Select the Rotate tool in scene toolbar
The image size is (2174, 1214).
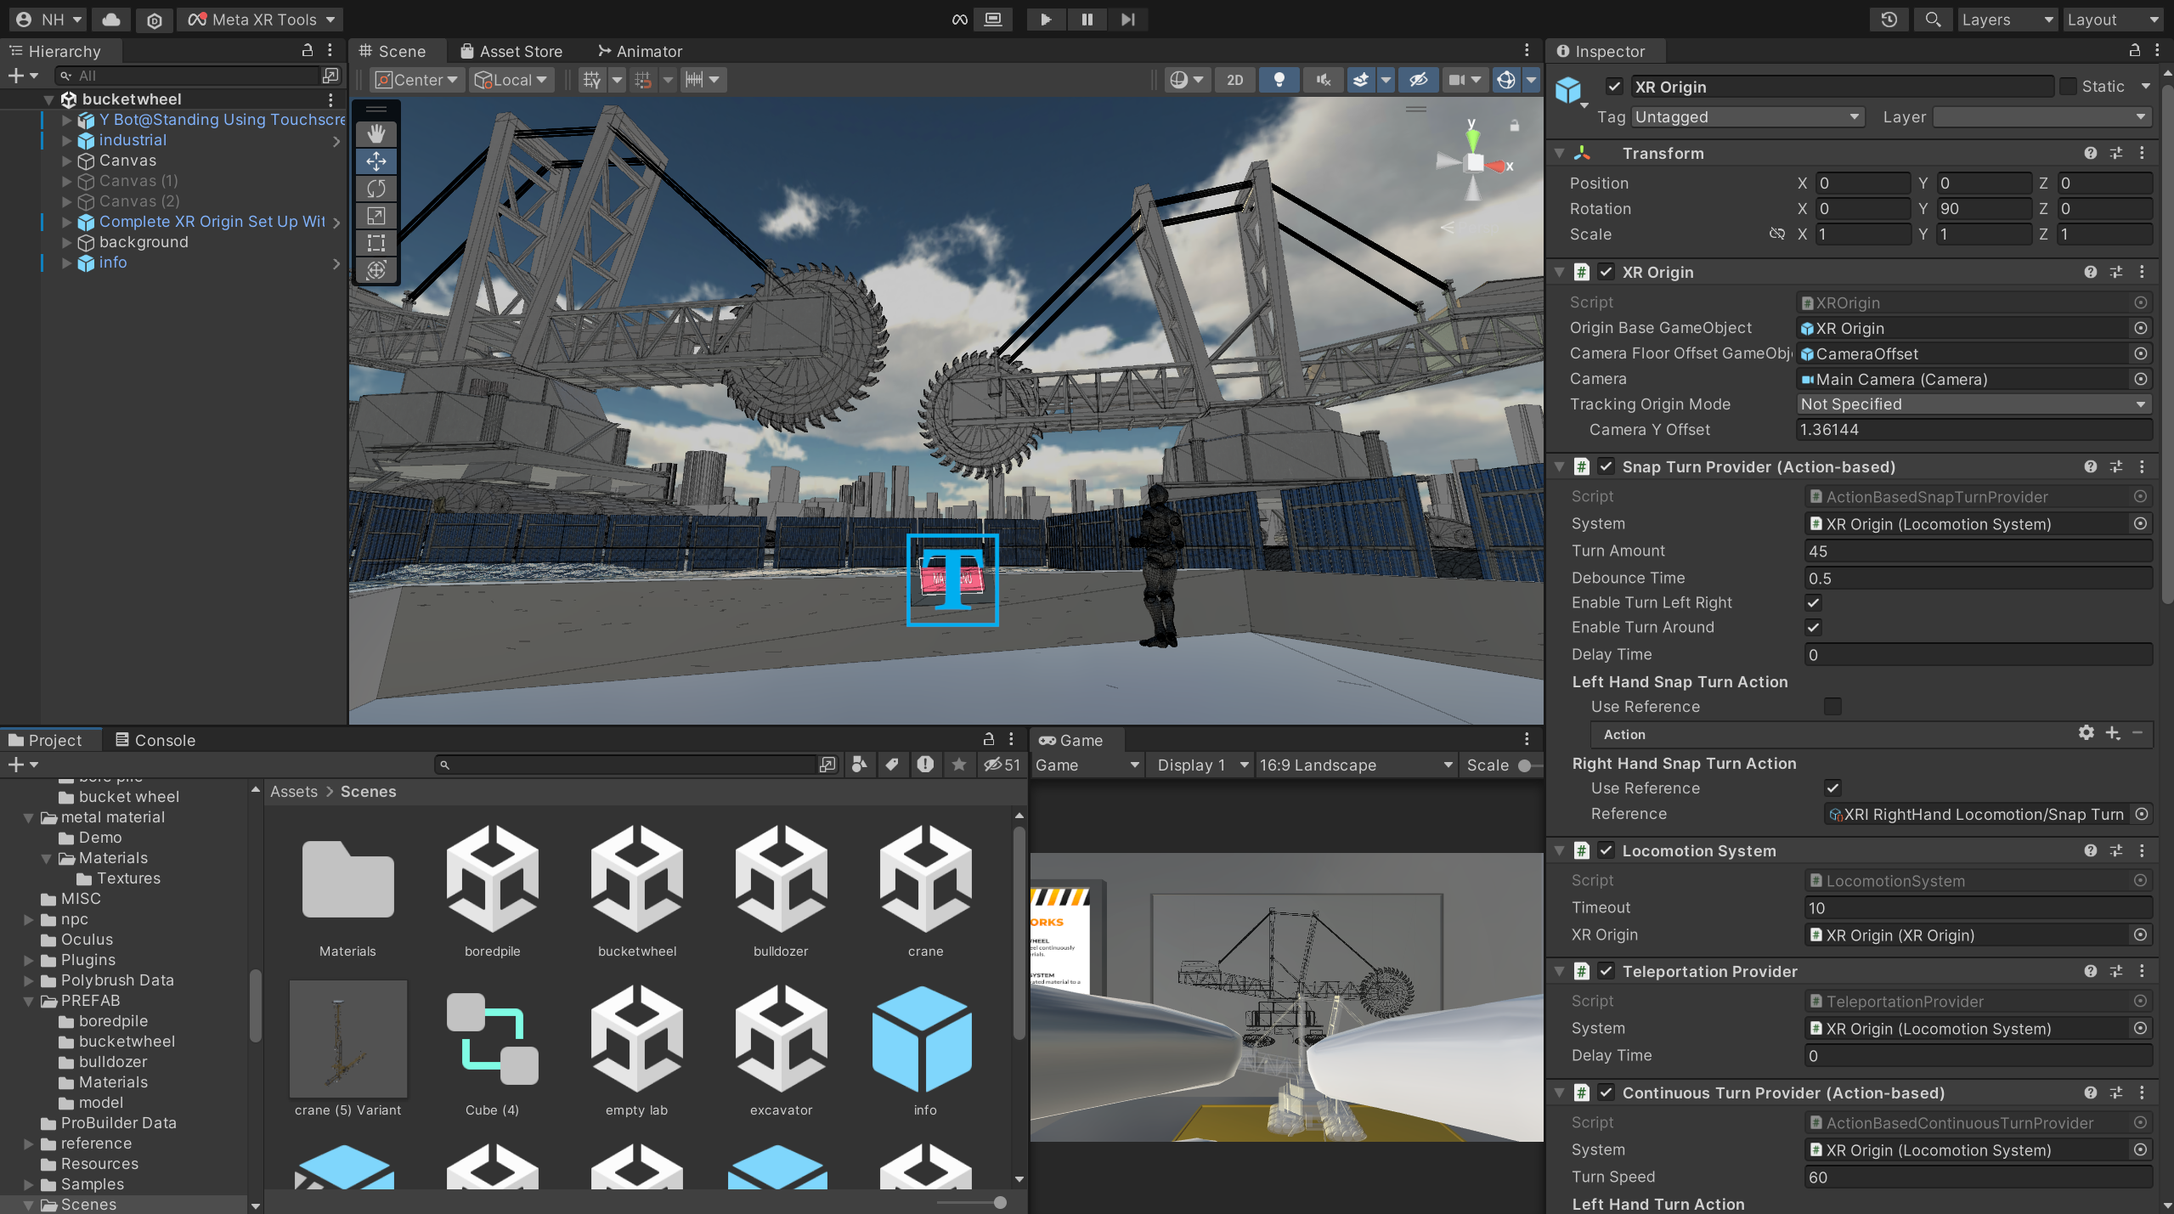(376, 188)
